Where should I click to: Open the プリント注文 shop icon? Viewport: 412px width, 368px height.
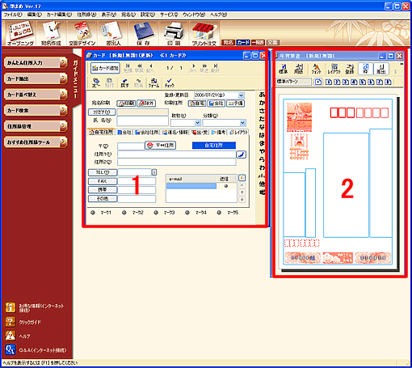coord(204,34)
